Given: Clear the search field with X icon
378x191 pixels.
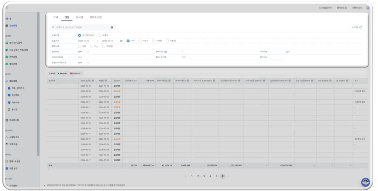Looking at the screenshot, I should 112,27.
